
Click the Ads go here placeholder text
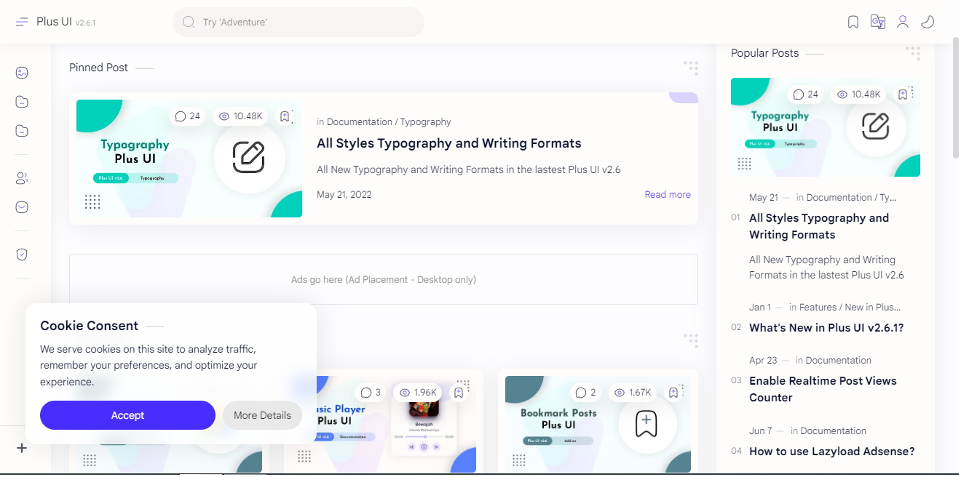(x=384, y=279)
